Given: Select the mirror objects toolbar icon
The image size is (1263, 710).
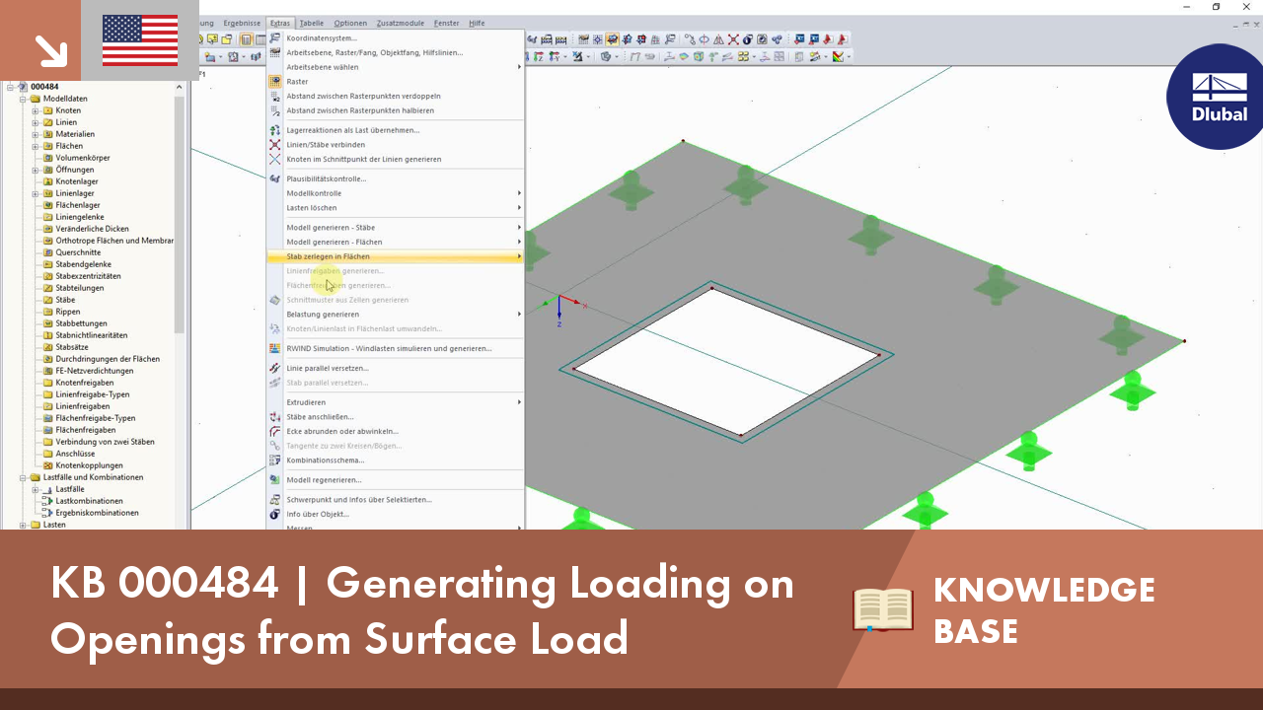Looking at the screenshot, I should (x=717, y=39).
